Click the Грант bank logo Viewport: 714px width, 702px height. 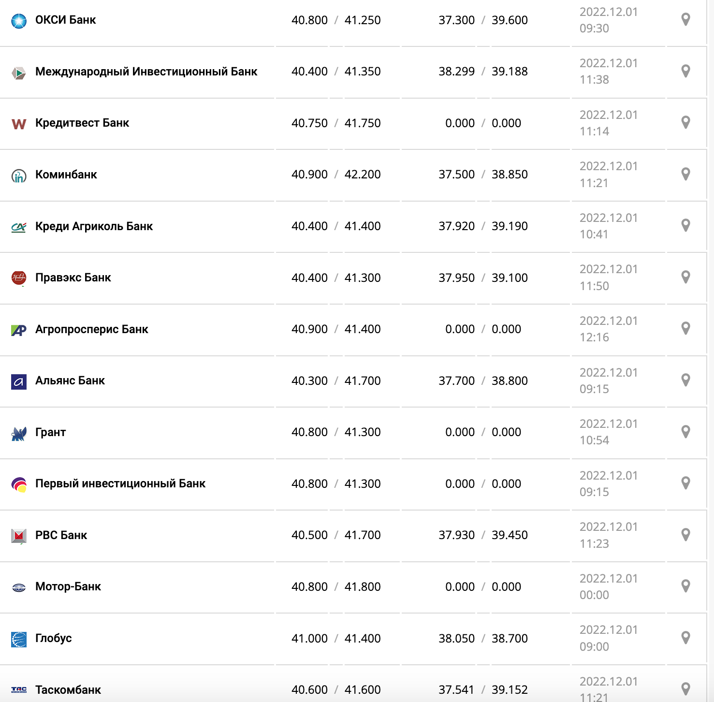19,433
